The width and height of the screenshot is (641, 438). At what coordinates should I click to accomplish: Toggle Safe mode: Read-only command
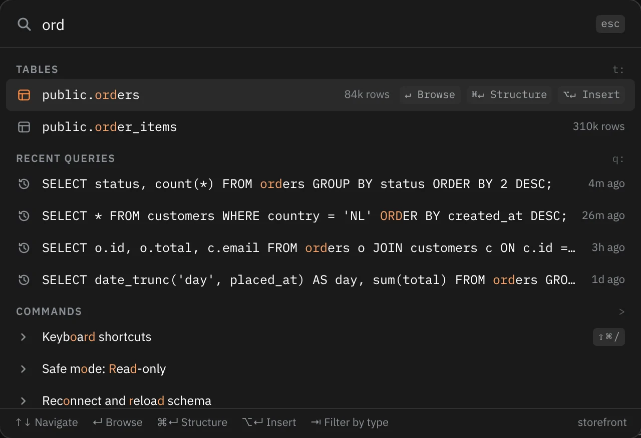pos(320,369)
